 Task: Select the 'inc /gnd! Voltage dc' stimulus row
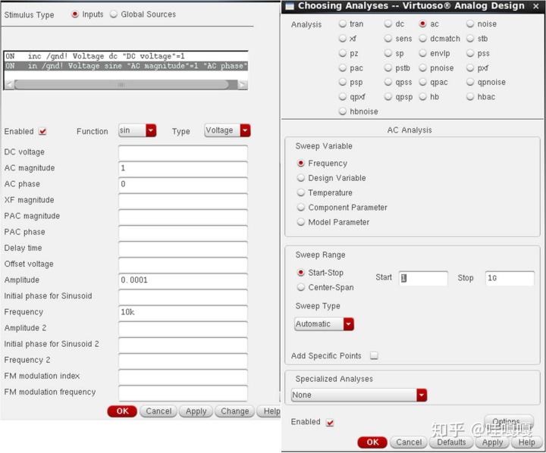126,56
